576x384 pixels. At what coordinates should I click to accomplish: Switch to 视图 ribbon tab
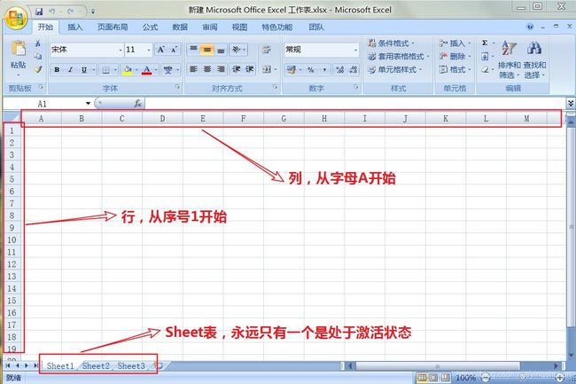pos(239,27)
